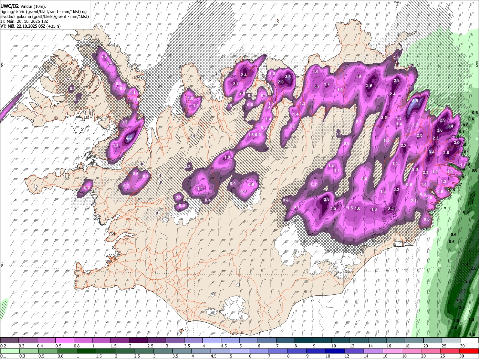Select the bright red swatch in the rain legend
The image size is (479, 359).
469,351
